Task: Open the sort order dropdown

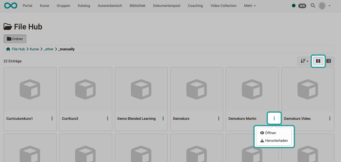Action: click(304, 61)
